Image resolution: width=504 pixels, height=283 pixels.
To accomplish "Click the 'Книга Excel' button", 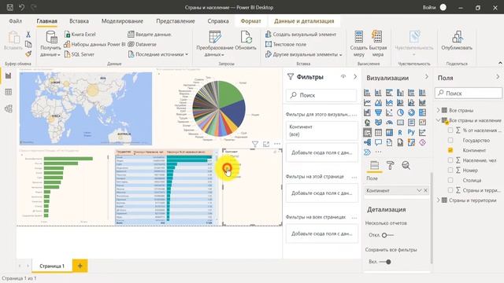I will 80,34.
